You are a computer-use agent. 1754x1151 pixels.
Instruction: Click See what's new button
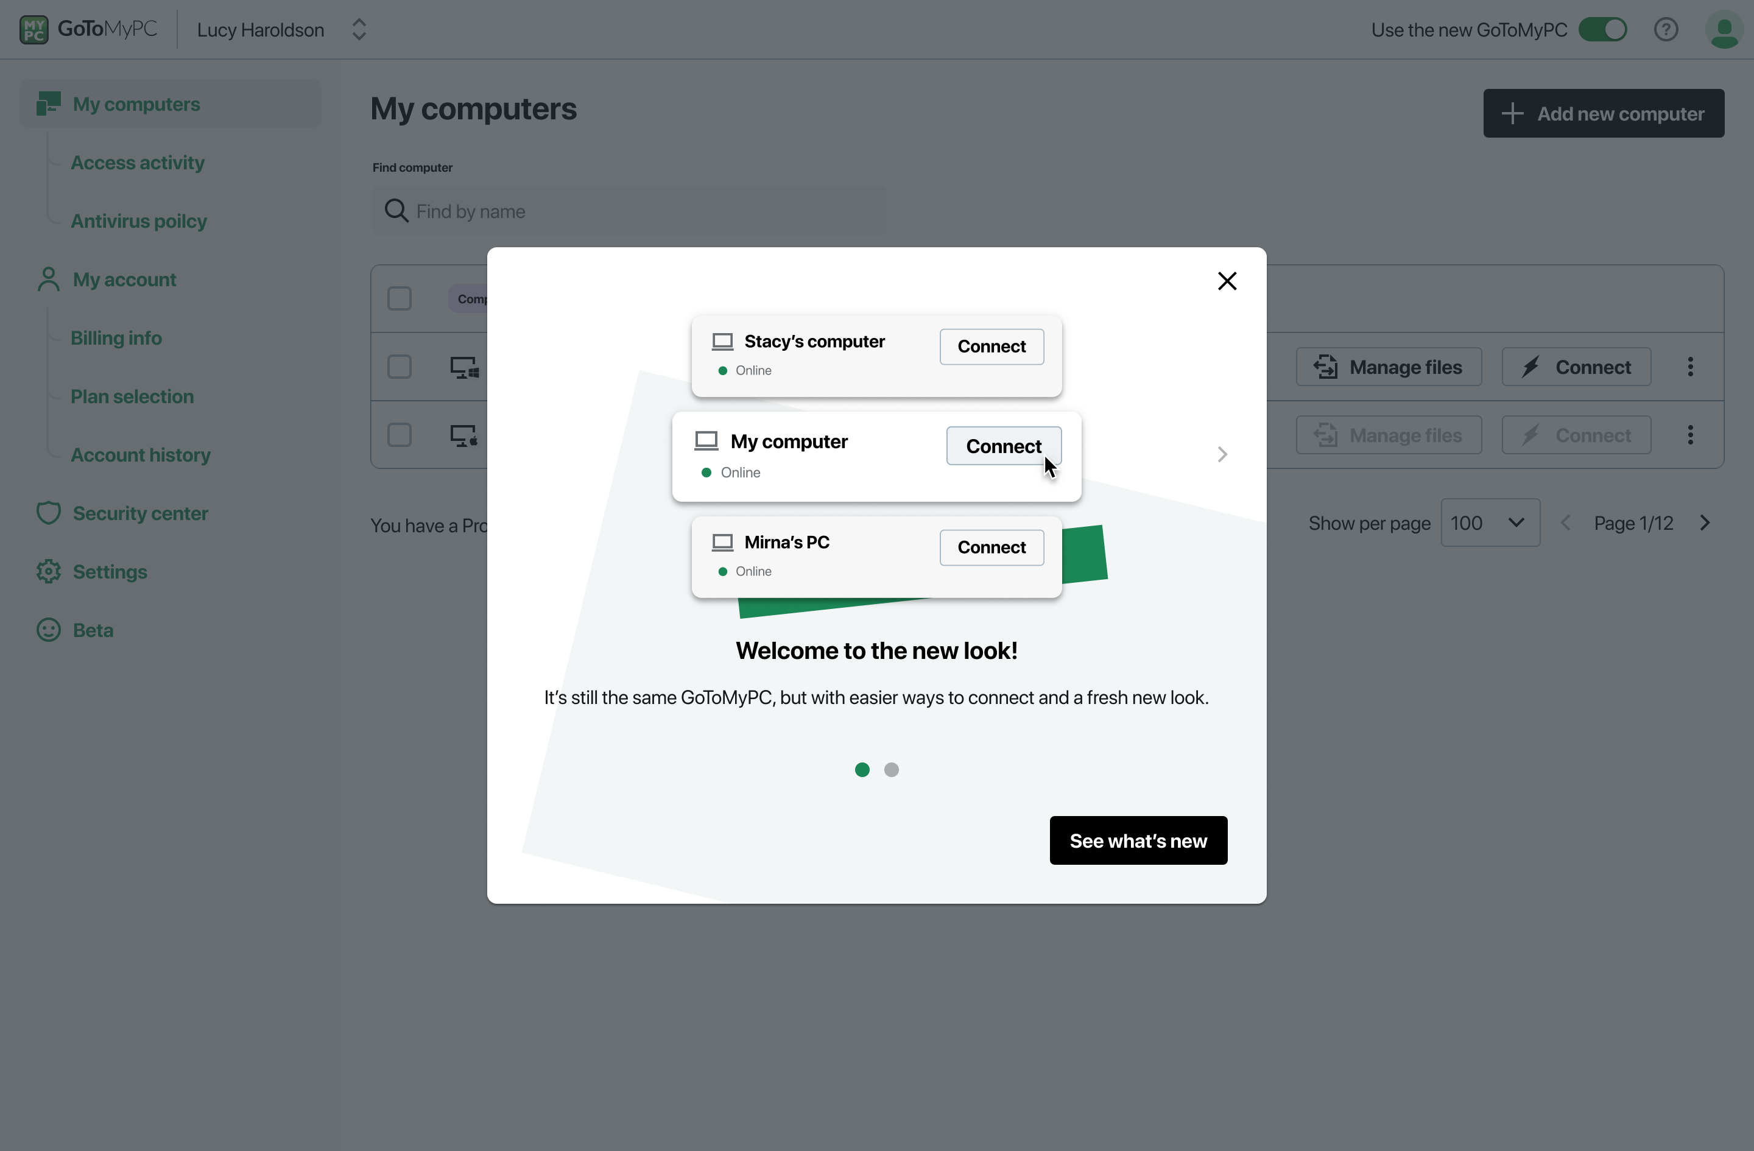(1139, 840)
